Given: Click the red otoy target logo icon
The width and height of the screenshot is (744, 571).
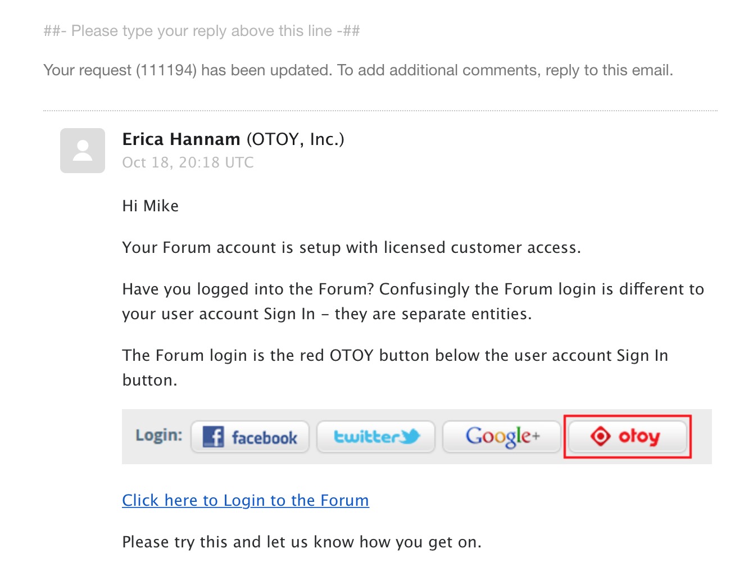Looking at the screenshot, I should pos(600,436).
